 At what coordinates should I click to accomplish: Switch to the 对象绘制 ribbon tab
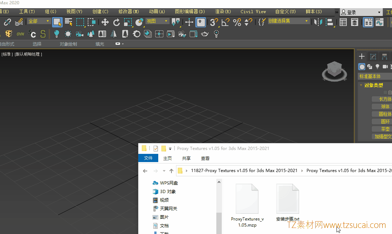click(x=68, y=44)
